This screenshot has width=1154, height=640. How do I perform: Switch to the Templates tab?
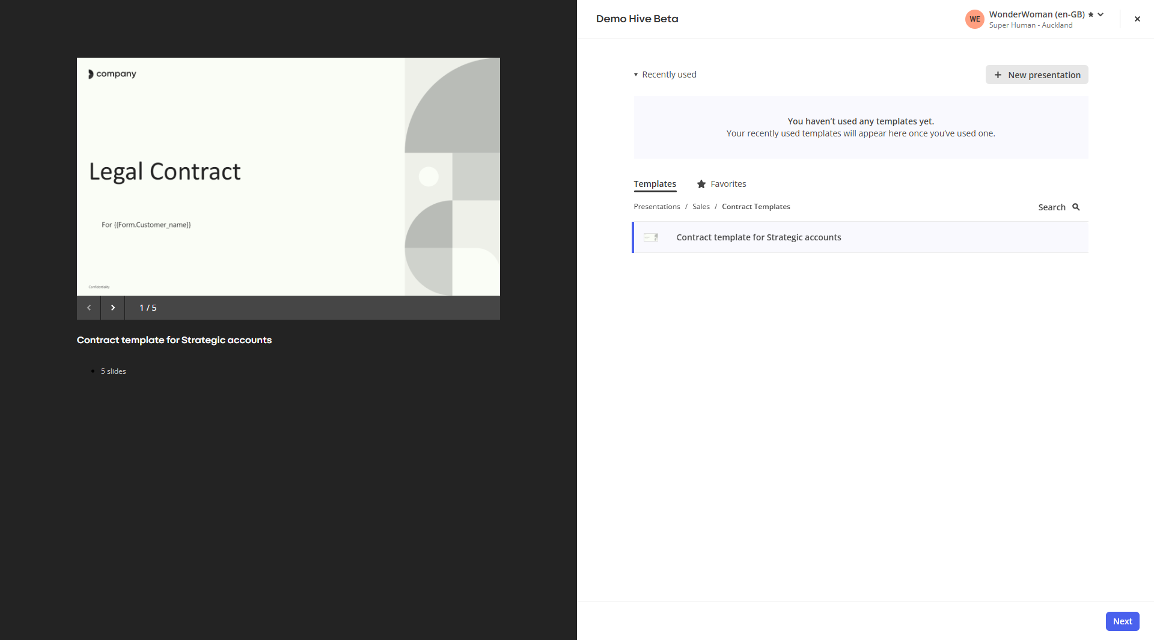655,184
